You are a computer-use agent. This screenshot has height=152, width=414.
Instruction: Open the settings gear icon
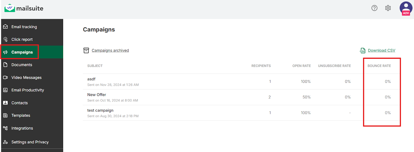click(388, 8)
